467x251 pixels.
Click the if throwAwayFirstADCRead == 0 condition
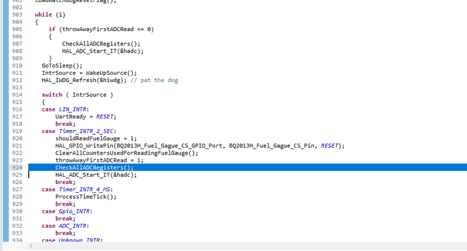(x=101, y=29)
